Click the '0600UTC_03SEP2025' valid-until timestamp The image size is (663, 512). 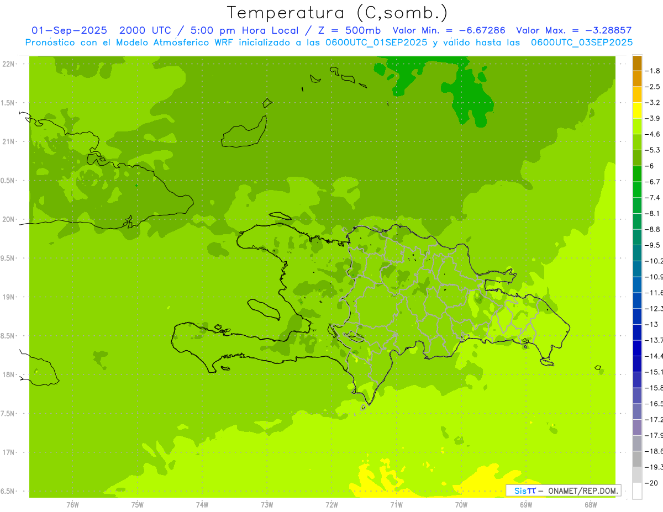(582, 43)
